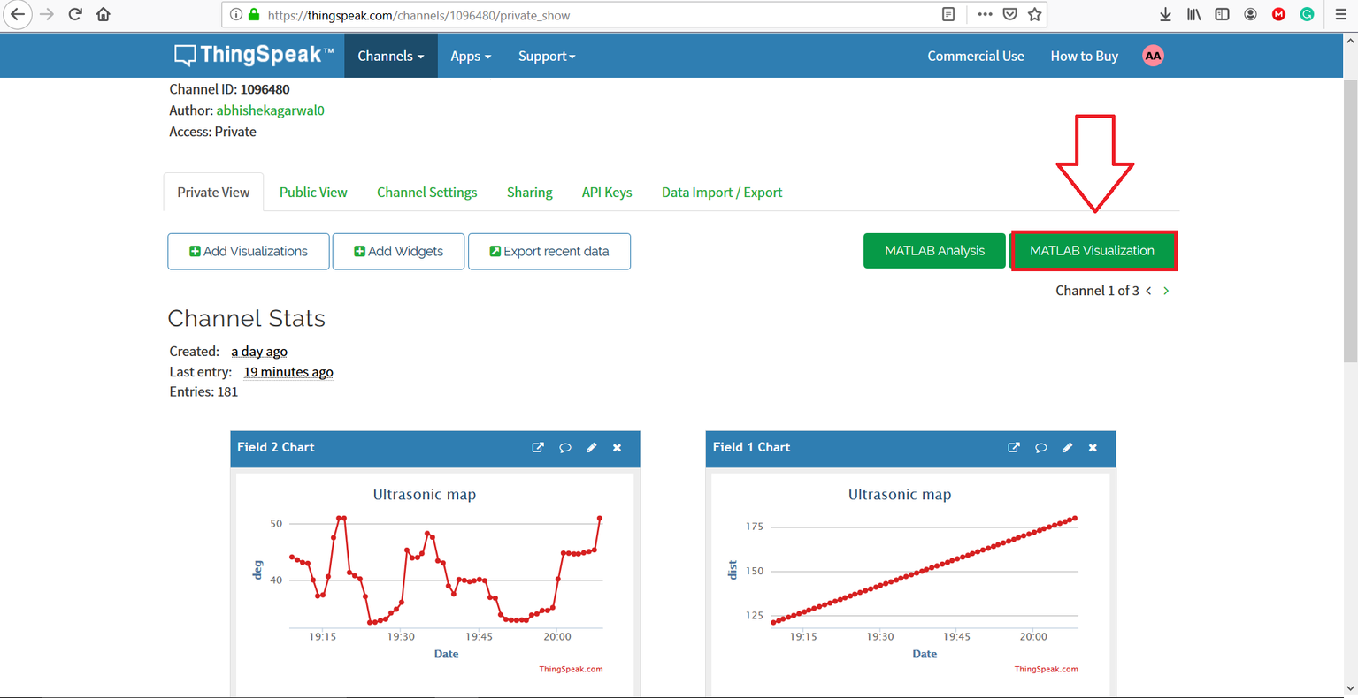The height and width of the screenshot is (698, 1358).
Task: Open Field 1 Chart in new window
Action: point(1013,448)
